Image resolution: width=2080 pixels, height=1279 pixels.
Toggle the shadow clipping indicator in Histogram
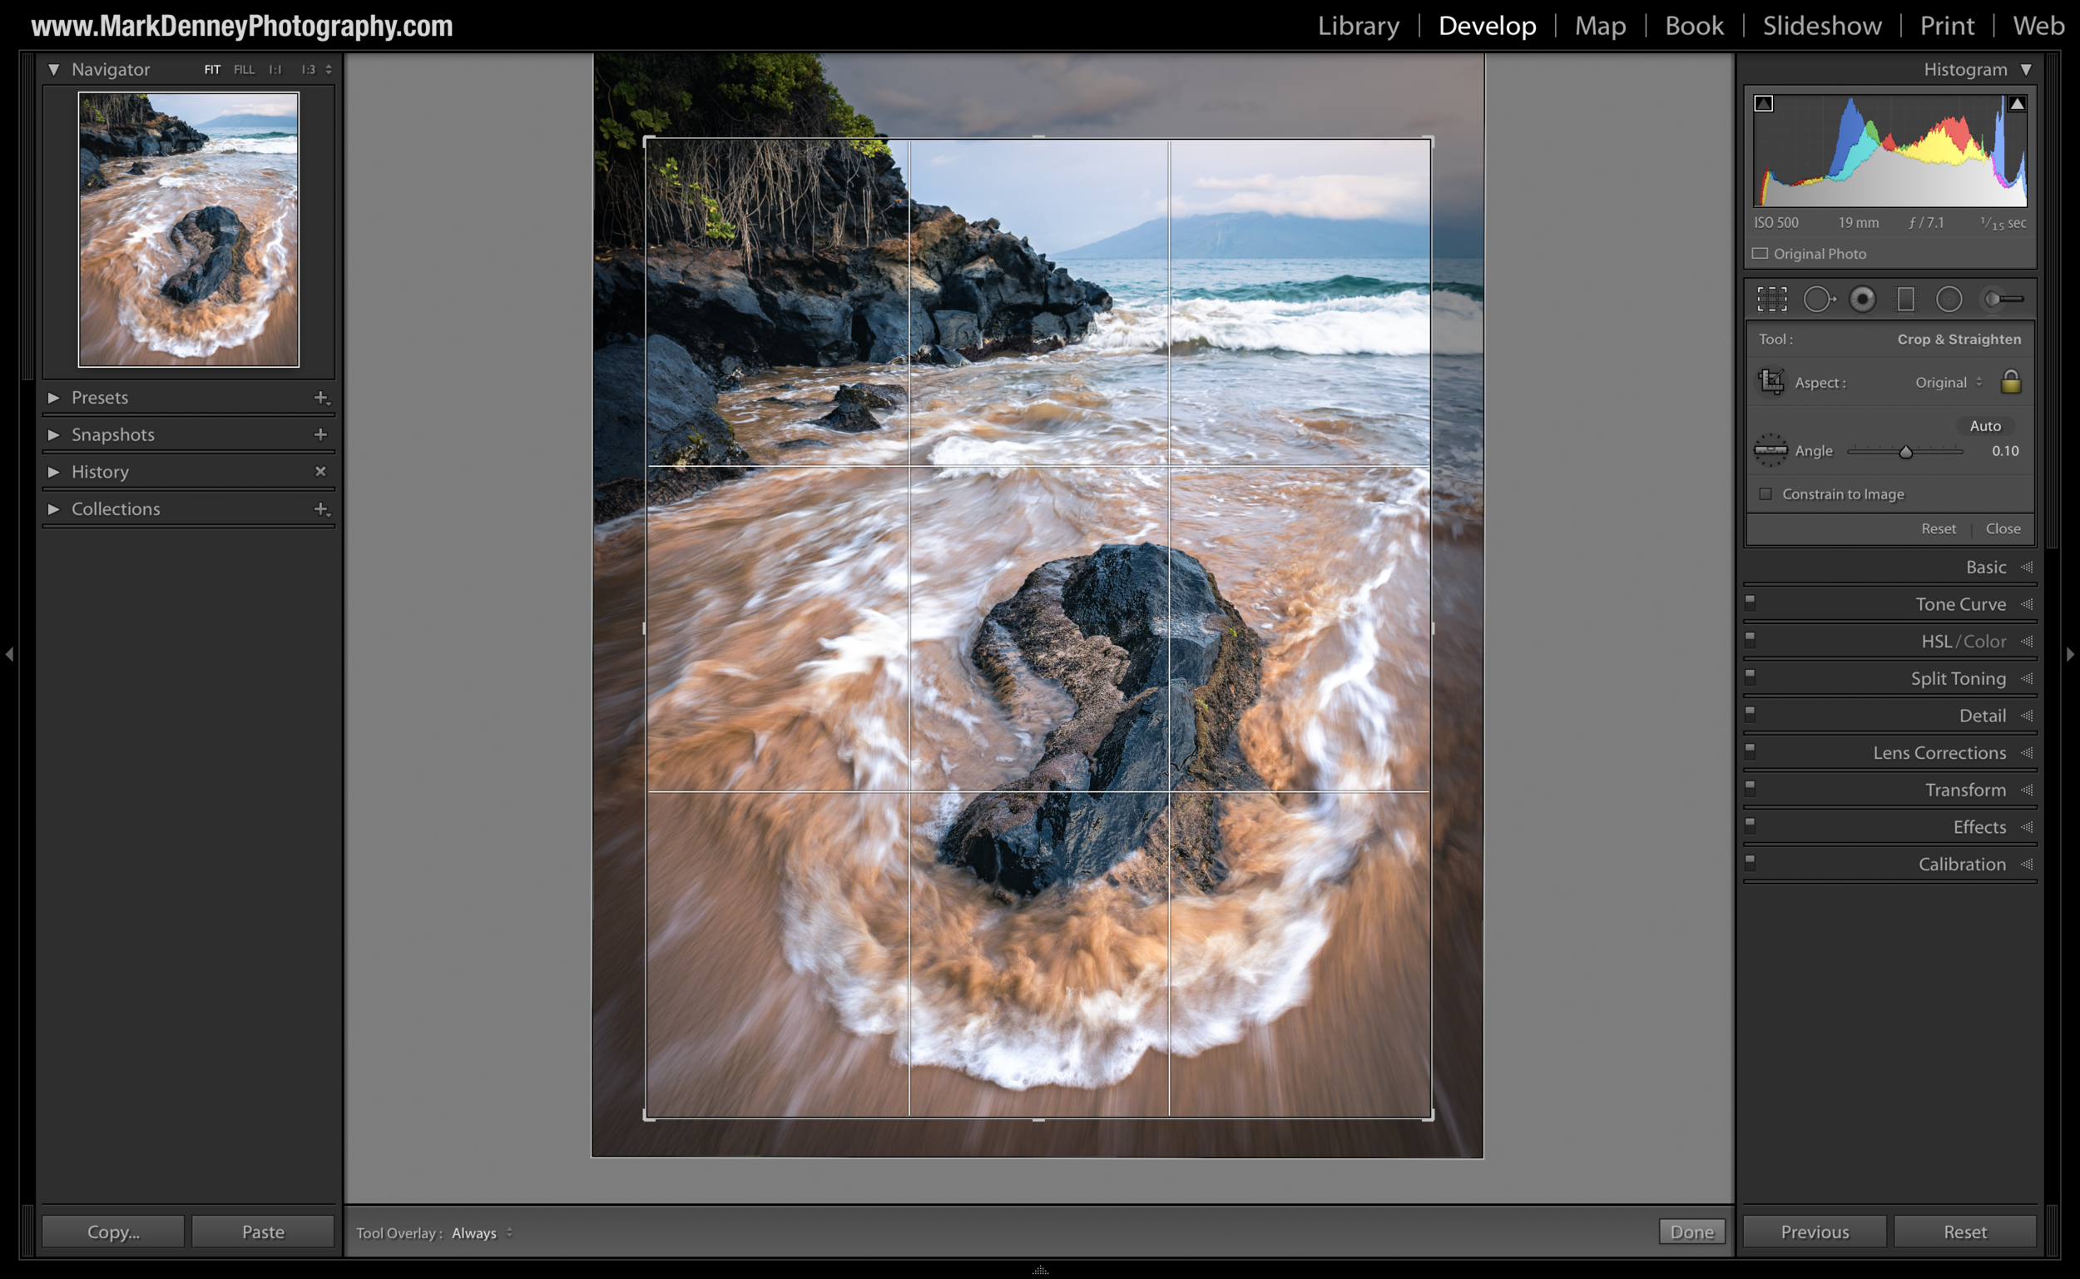[1764, 103]
